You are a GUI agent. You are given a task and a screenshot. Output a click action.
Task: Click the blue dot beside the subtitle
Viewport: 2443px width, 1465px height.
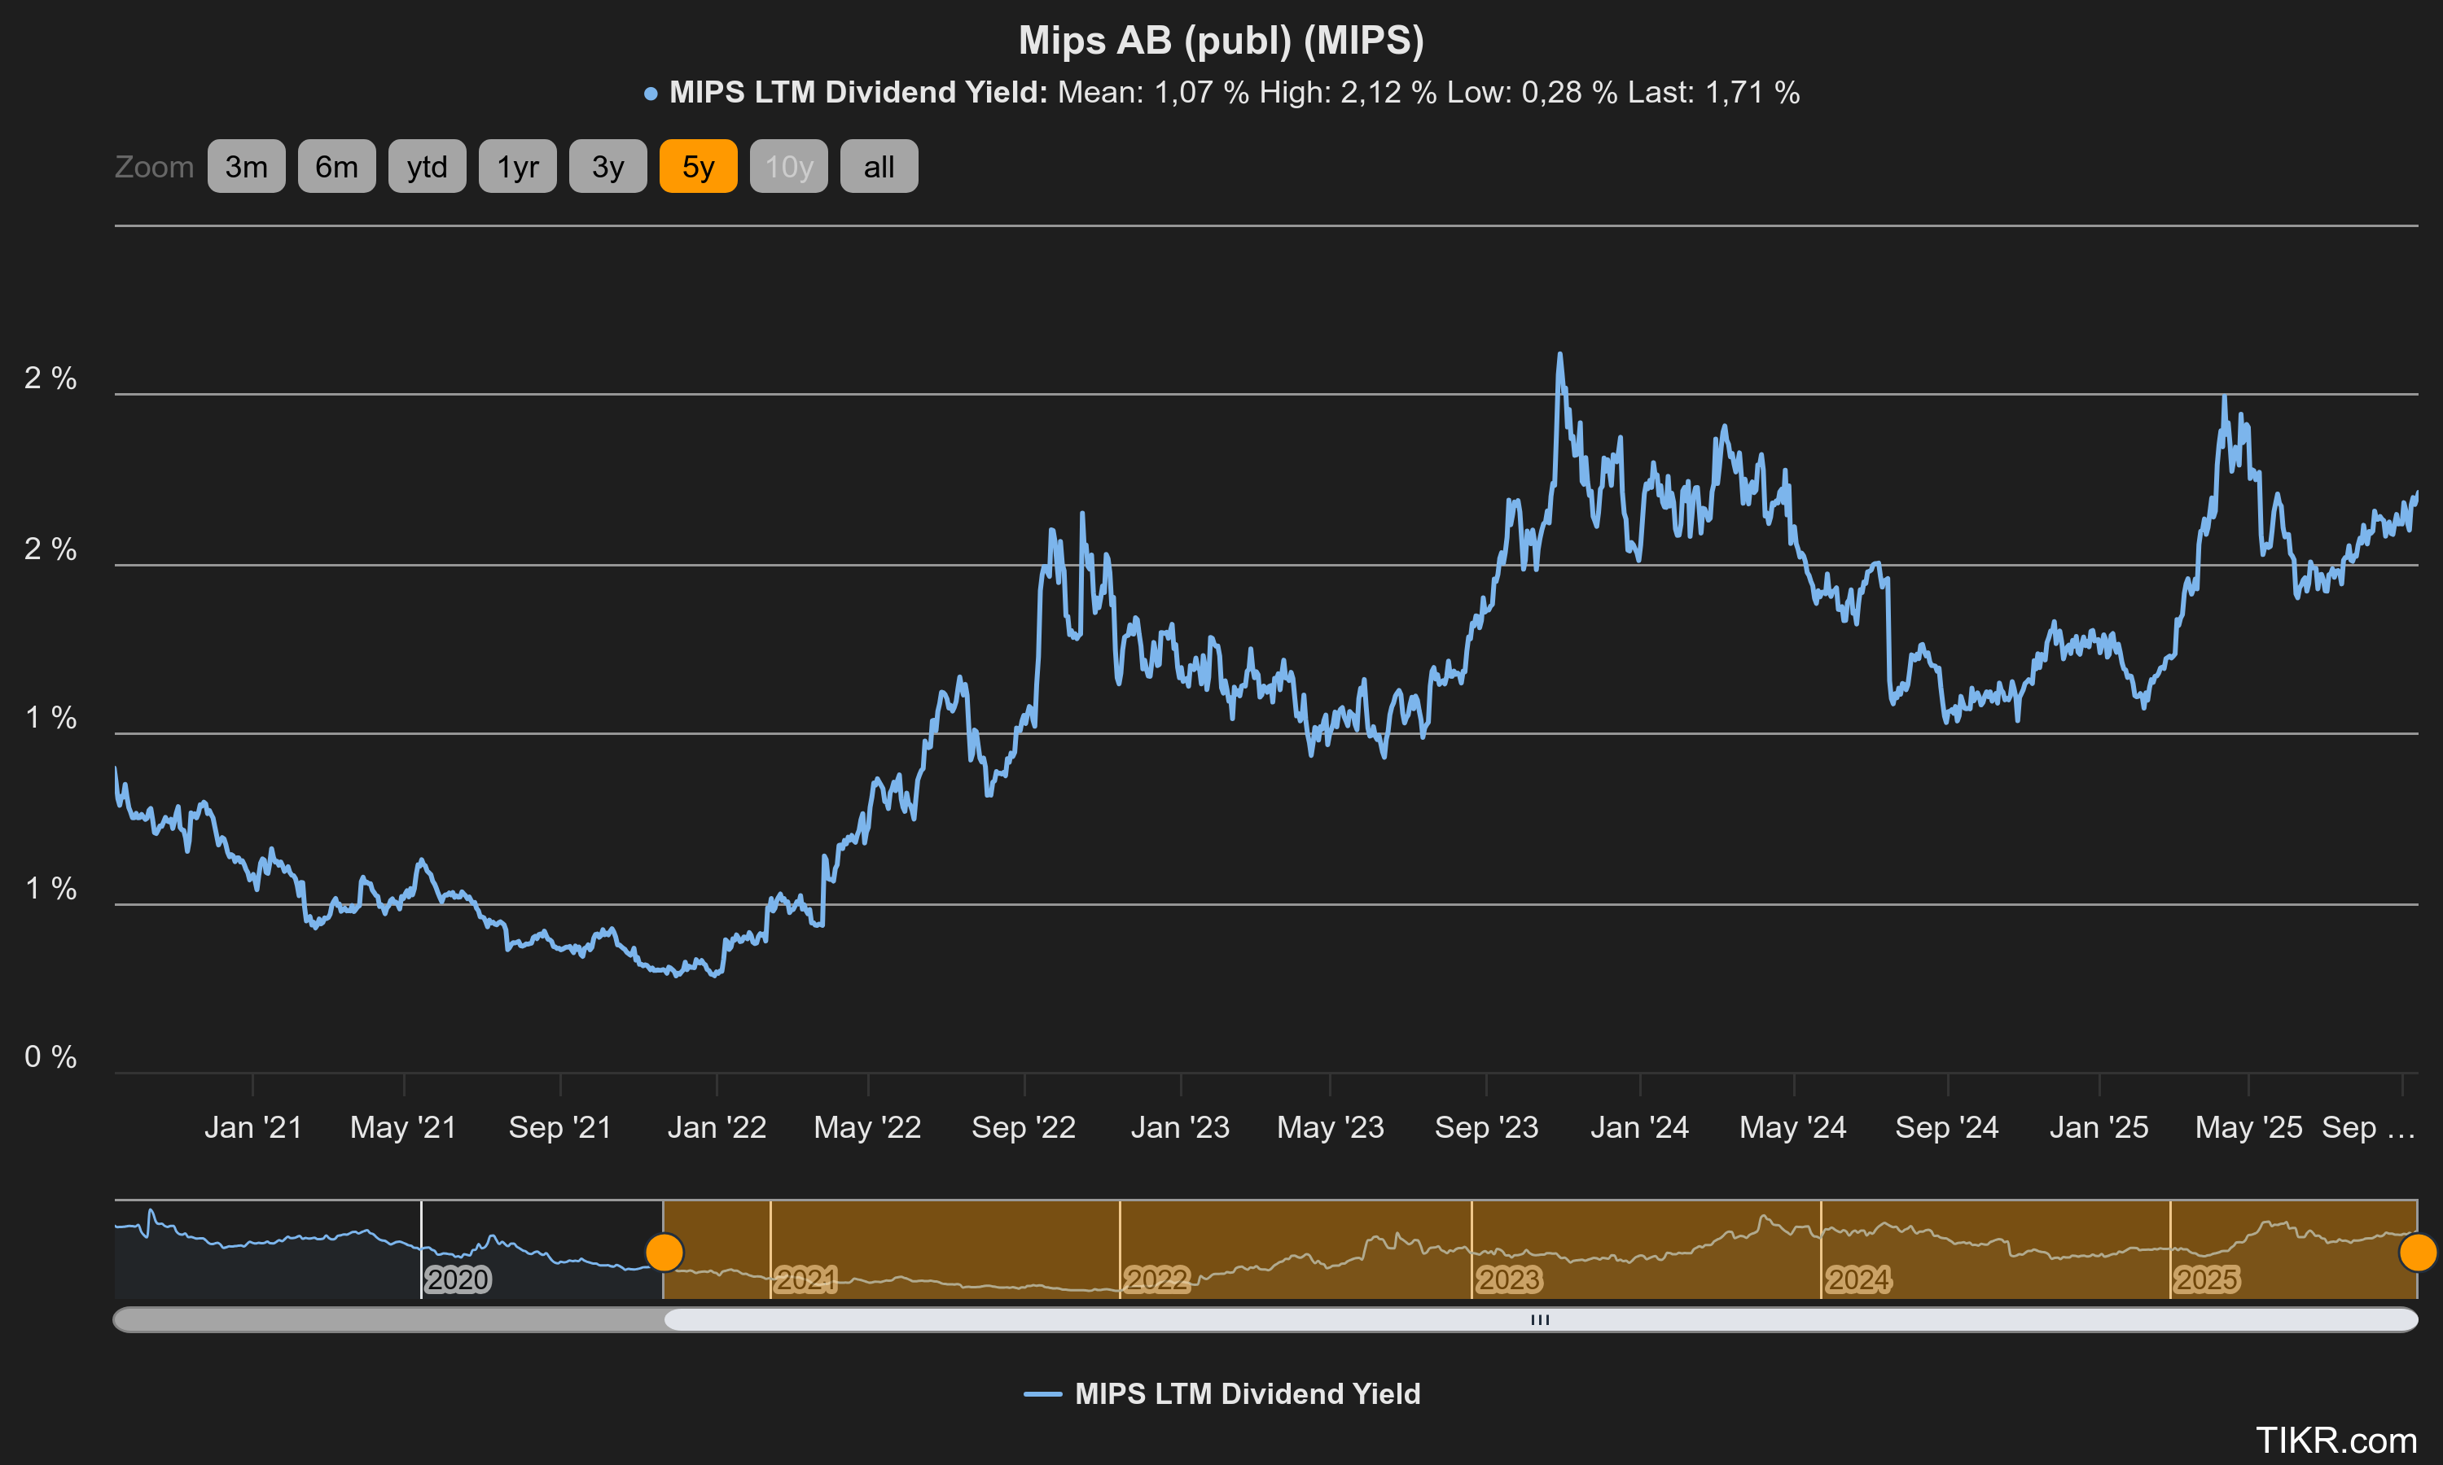pos(651,94)
